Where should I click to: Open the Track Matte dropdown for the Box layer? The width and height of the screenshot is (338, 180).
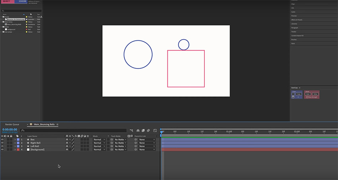tap(120, 140)
